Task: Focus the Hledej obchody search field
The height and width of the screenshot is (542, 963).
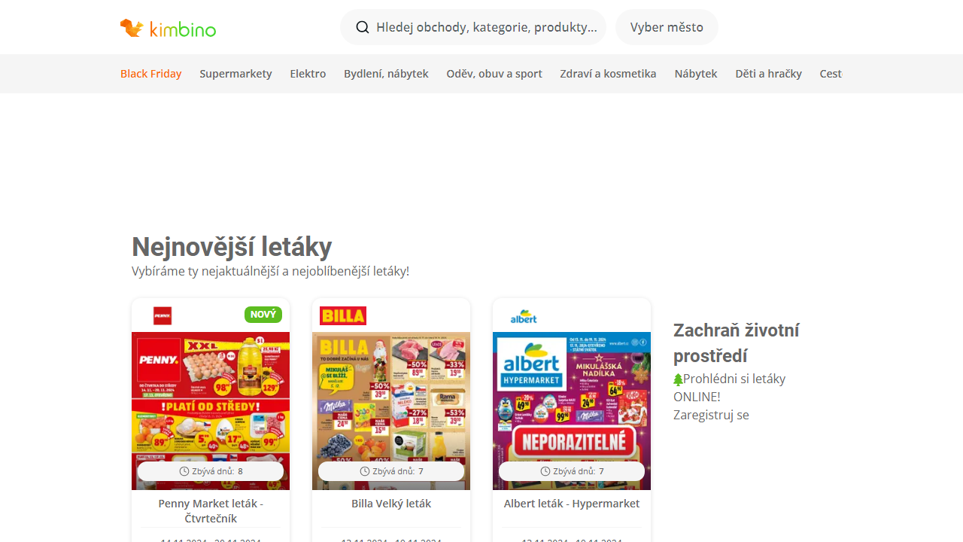Action: click(x=473, y=27)
